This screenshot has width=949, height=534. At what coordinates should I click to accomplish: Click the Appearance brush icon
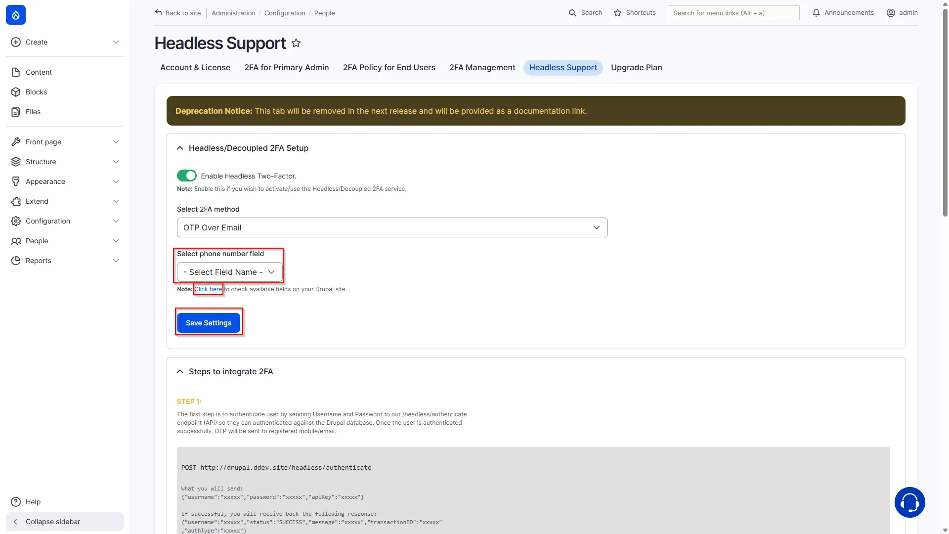pos(16,181)
